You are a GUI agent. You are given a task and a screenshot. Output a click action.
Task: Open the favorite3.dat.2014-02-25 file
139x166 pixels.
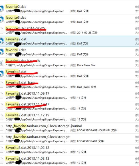(x=25, y=28)
